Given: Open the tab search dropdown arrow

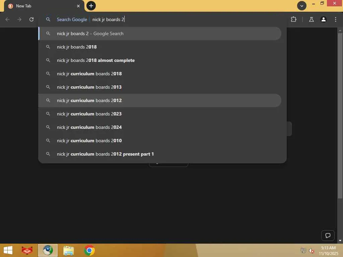Looking at the screenshot, I should (302, 6).
